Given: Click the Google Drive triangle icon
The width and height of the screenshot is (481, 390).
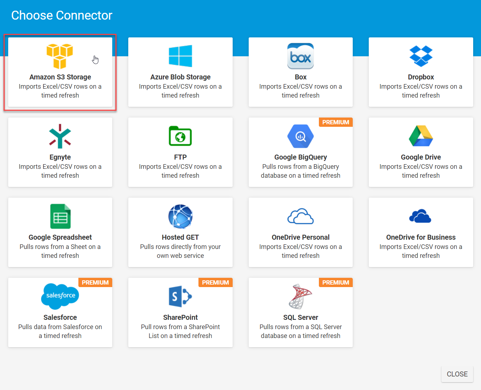Looking at the screenshot, I should coord(421,136).
